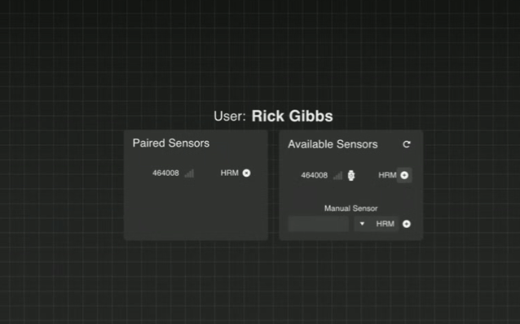Click the Available Sensors heading
The height and width of the screenshot is (324, 520).
[333, 144]
